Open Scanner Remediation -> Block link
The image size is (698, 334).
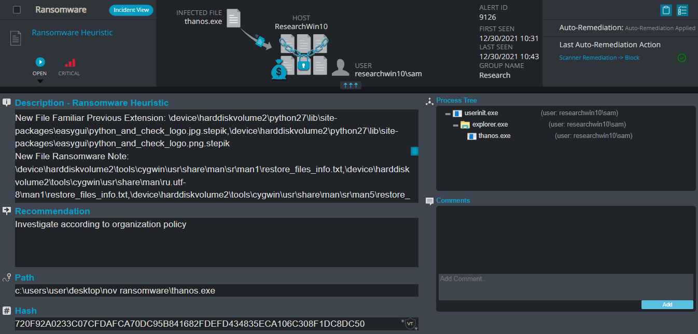click(x=599, y=58)
